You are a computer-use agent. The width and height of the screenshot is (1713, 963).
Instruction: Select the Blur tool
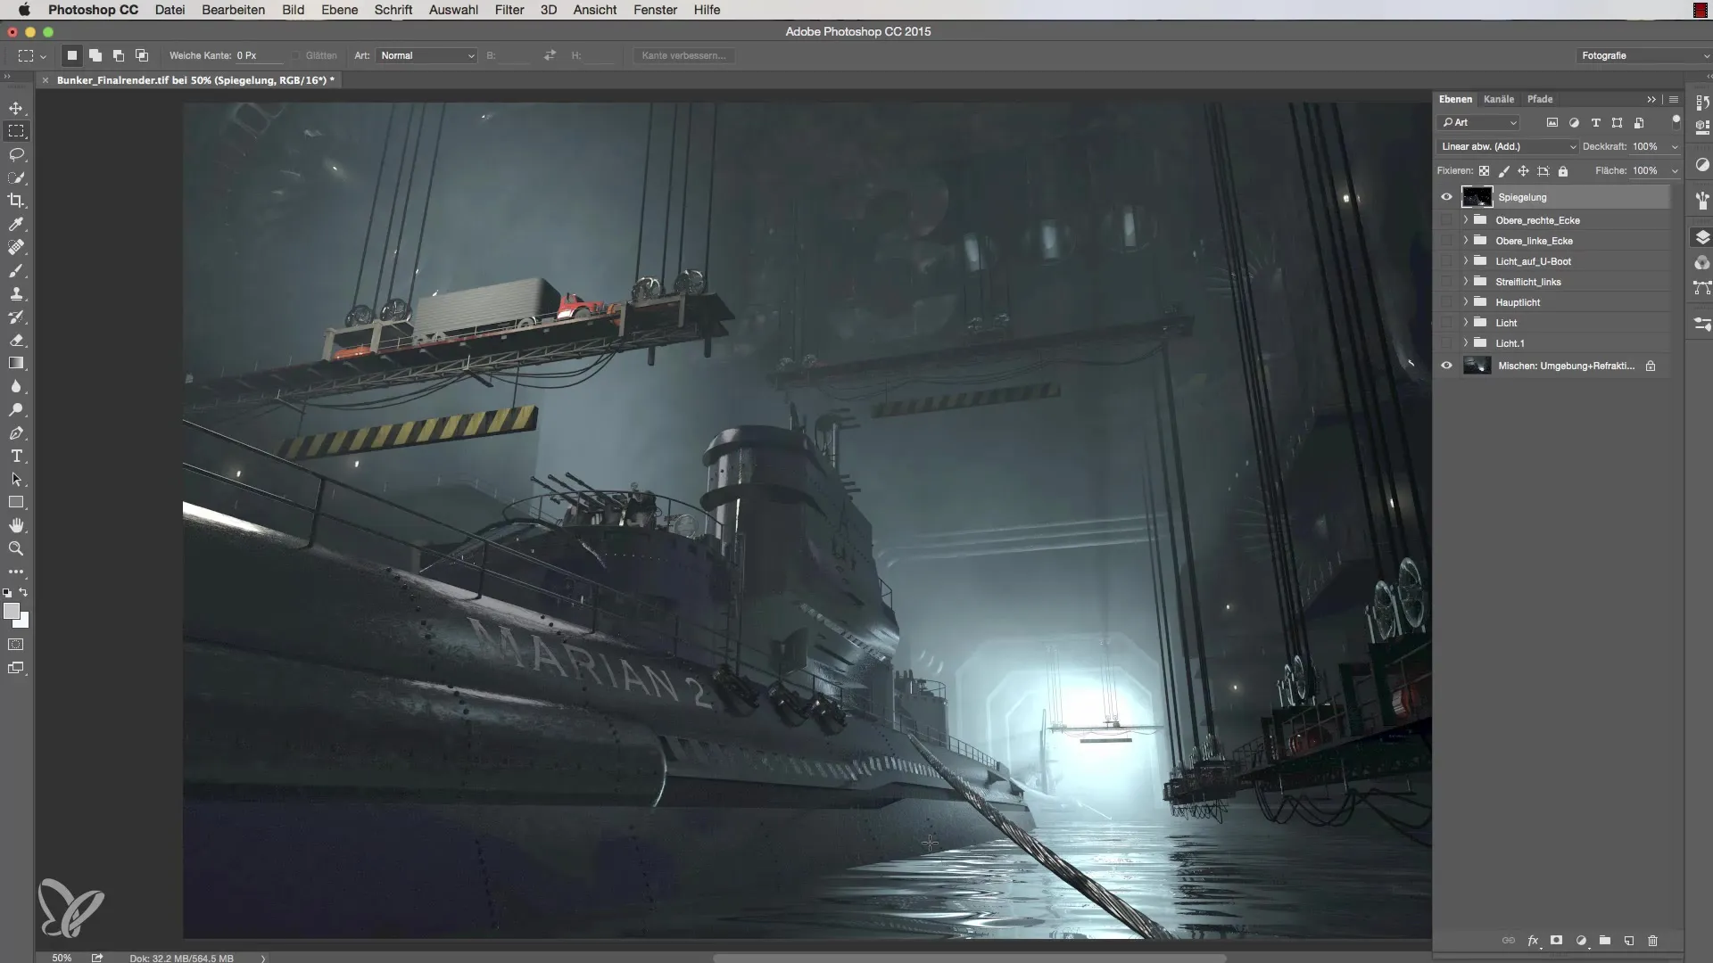tap(16, 386)
